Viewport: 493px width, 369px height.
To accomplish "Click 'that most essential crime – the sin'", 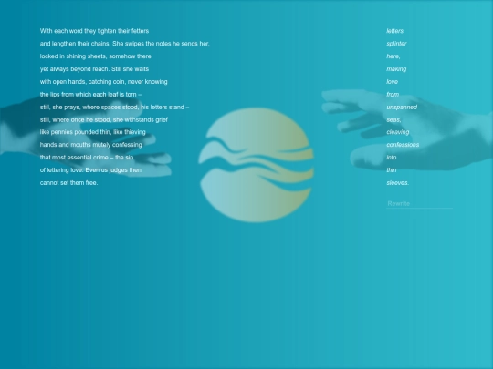I will [x=87, y=158].
